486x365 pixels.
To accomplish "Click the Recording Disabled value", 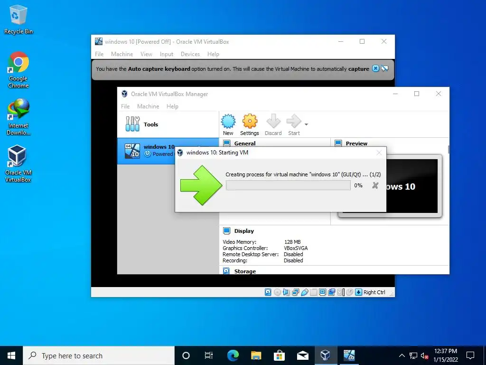I will point(293,260).
